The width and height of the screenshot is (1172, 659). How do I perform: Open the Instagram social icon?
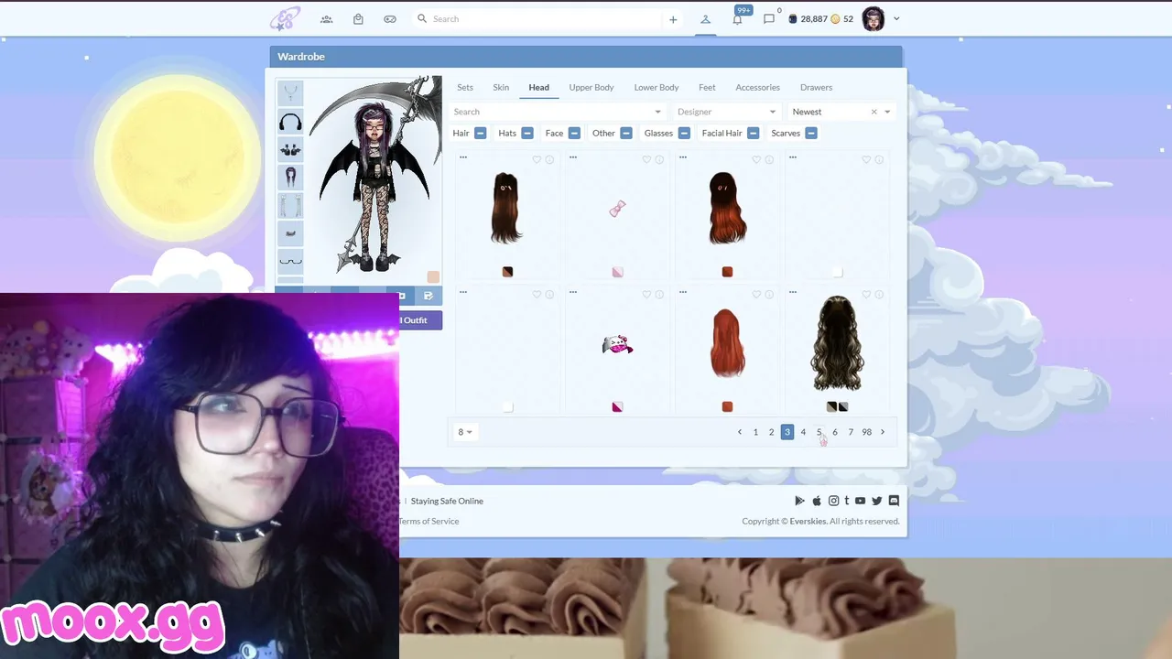pos(833,501)
